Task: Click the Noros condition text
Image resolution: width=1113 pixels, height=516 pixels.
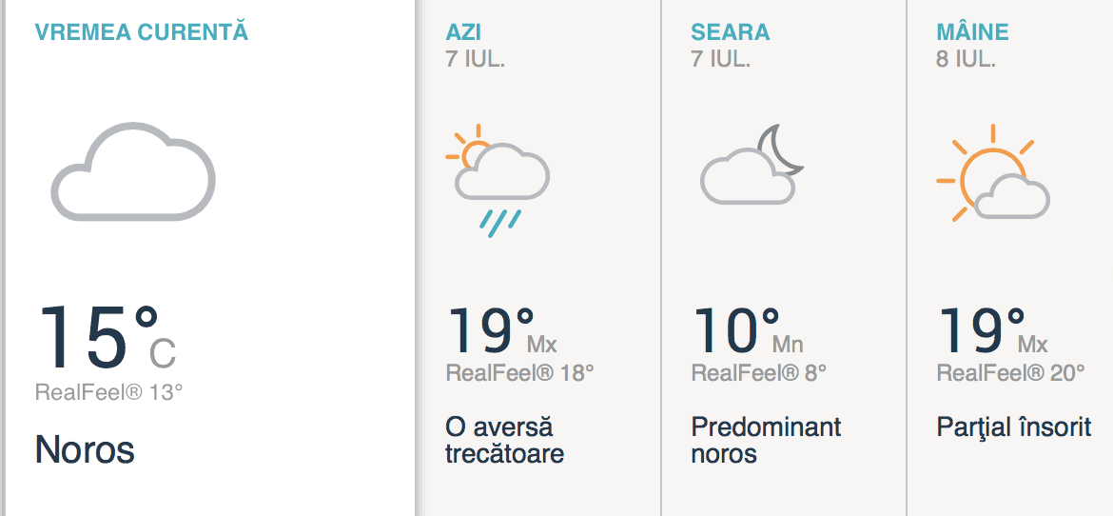Action: (x=85, y=449)
